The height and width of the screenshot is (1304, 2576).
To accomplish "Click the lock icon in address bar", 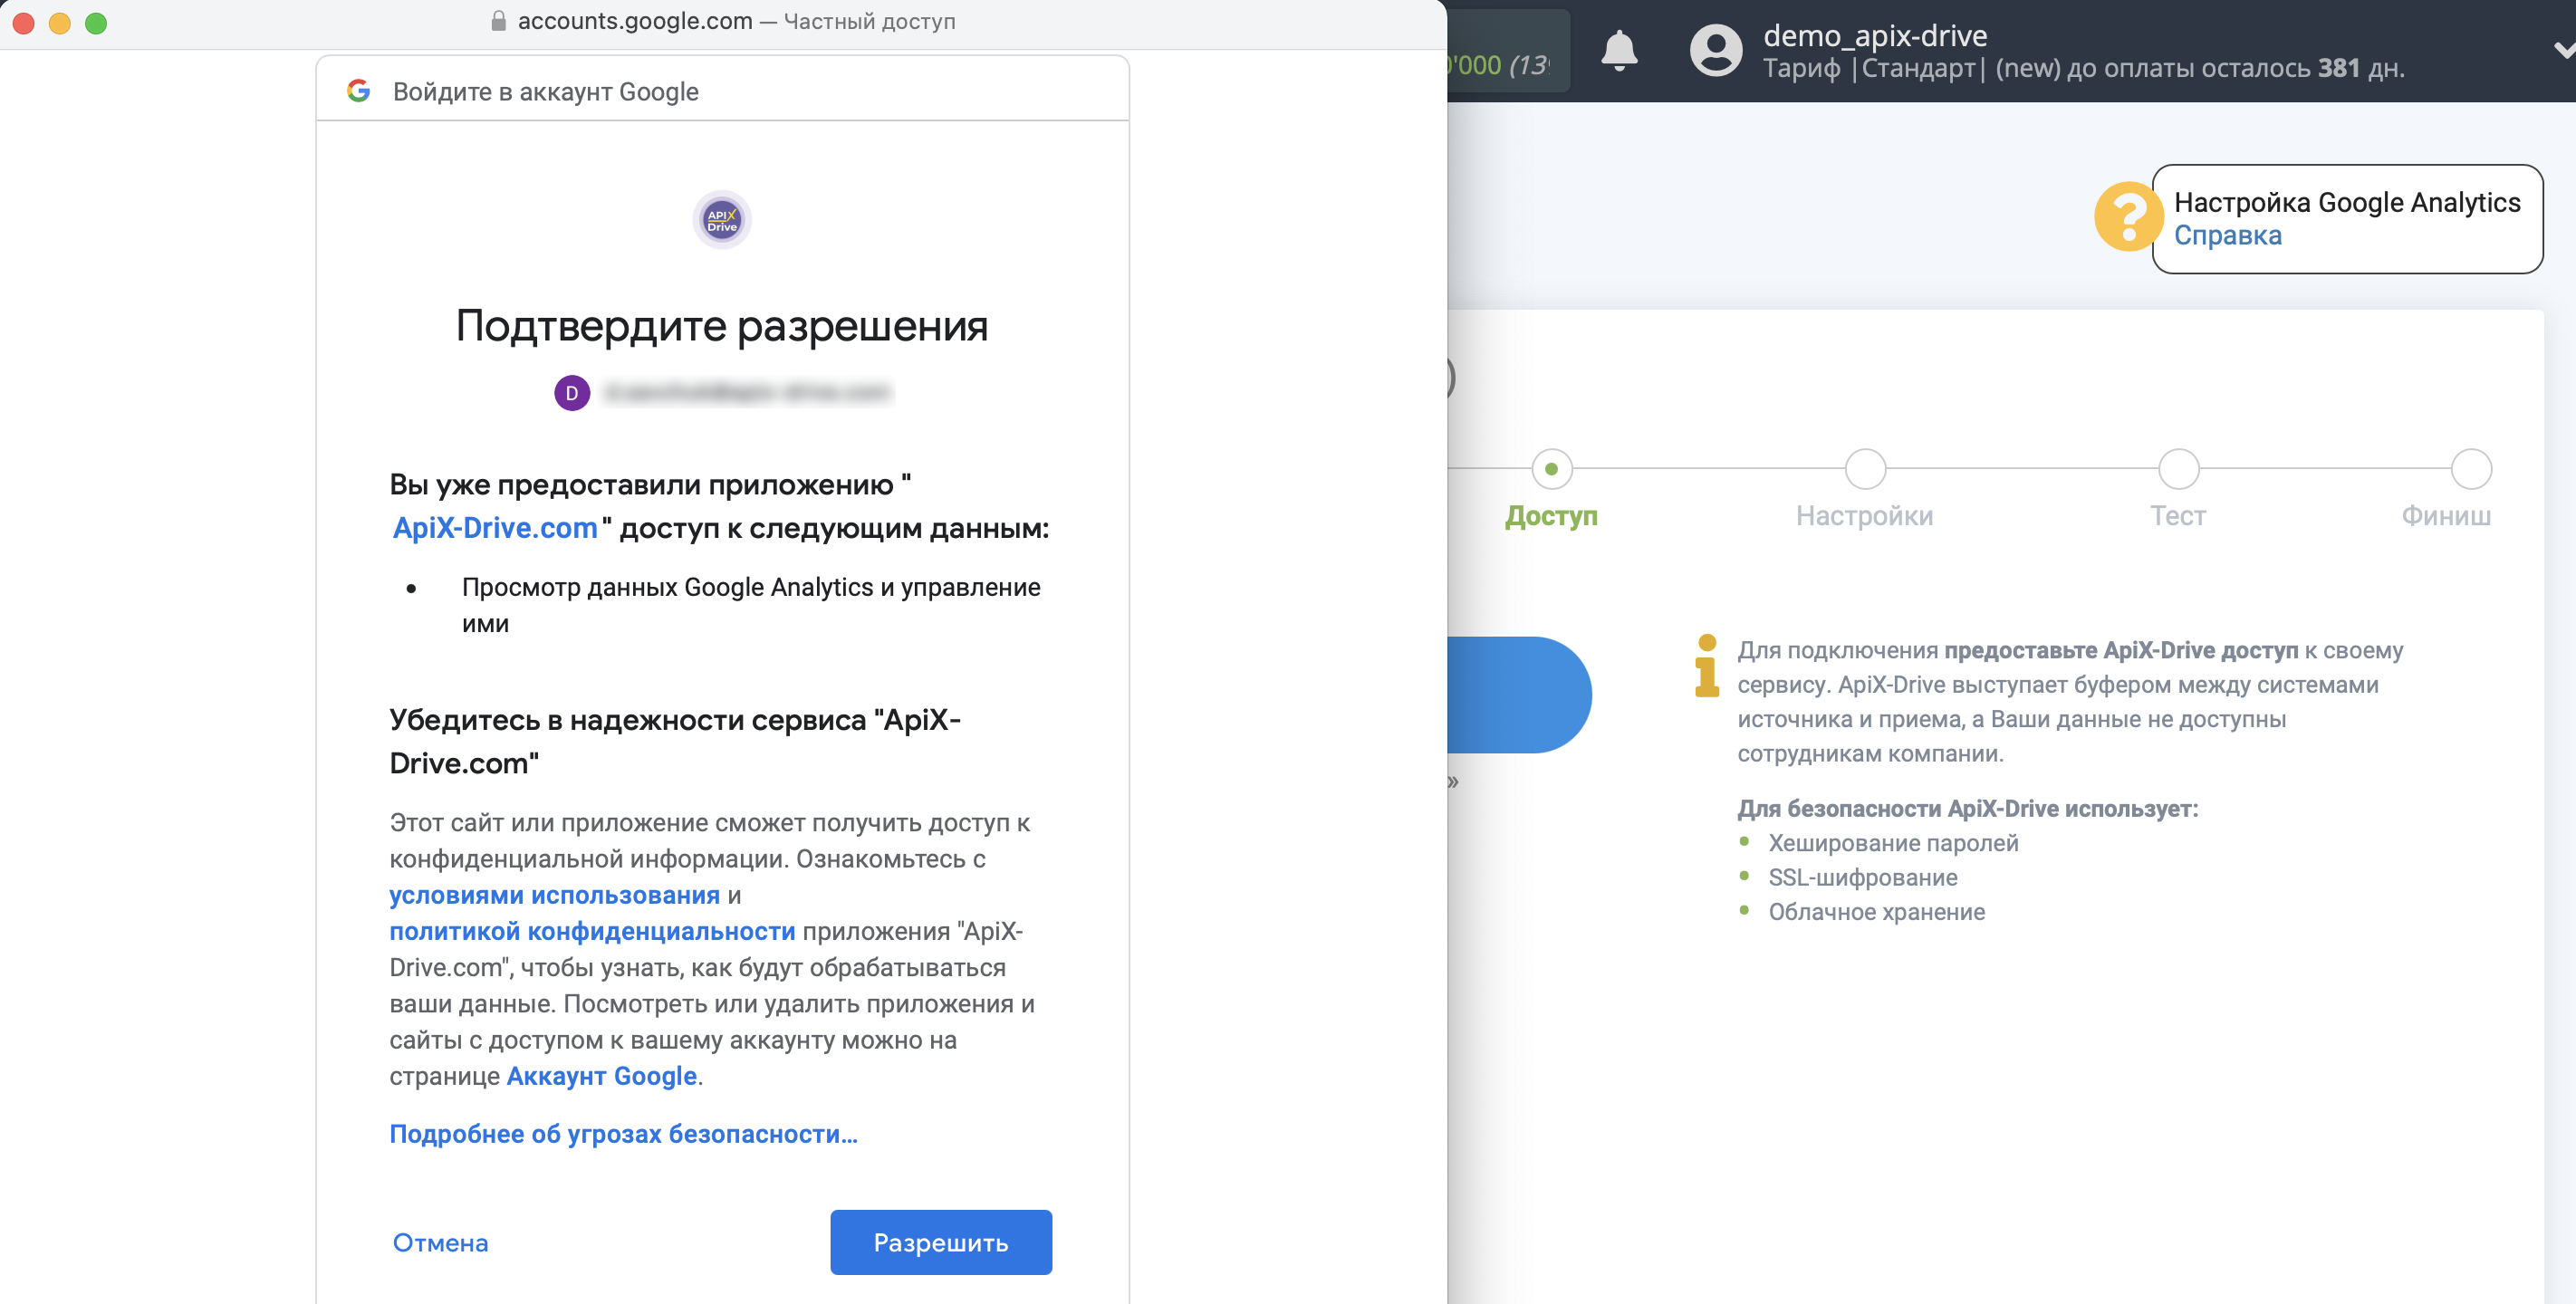I will point(498,21).
